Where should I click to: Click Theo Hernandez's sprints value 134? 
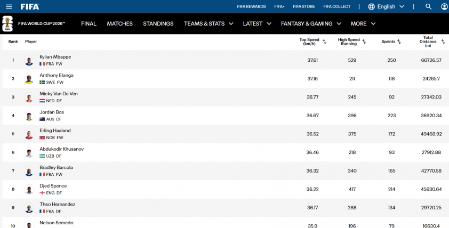[x=391, y=208]
